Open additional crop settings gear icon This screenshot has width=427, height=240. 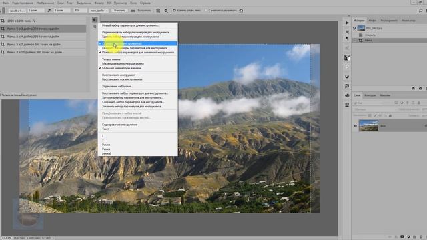(x=166, y=11)
